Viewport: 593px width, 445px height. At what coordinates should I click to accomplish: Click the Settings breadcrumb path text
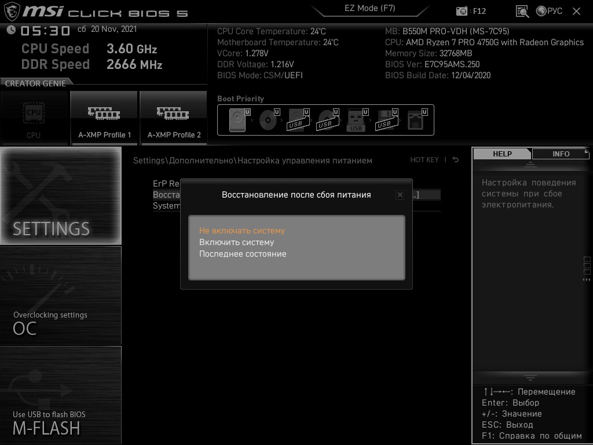coord(252,161)
